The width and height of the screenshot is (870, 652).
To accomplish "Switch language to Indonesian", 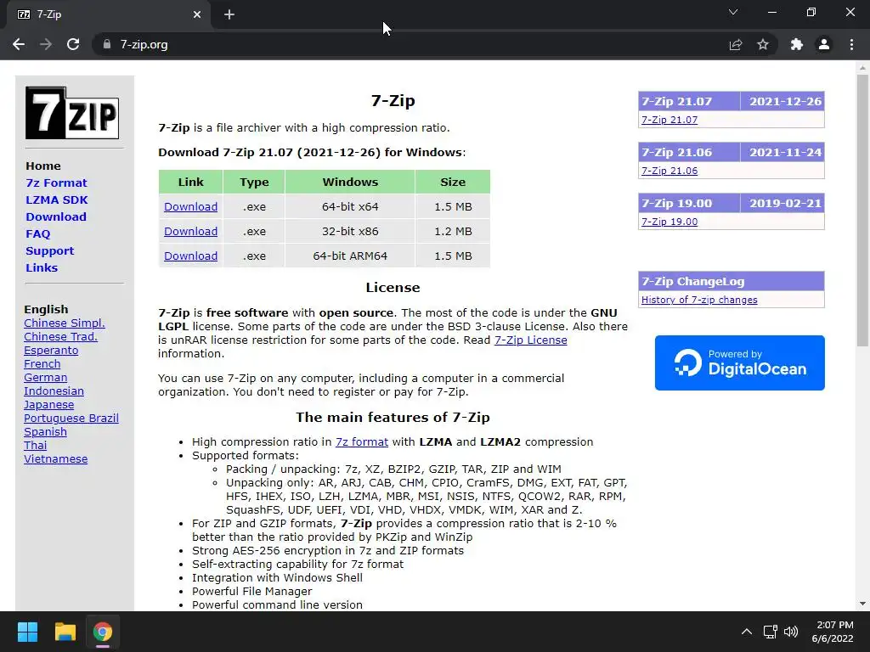I will (54, 391).
